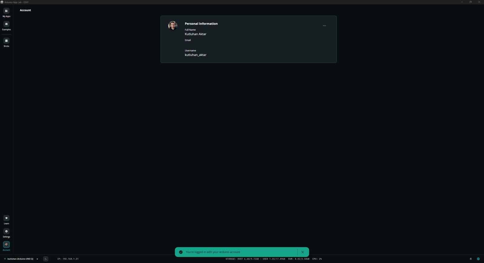The width and height of the screenshot is (484, 263).
Task: Close the Arduino App Lab window
Action: 479,2
